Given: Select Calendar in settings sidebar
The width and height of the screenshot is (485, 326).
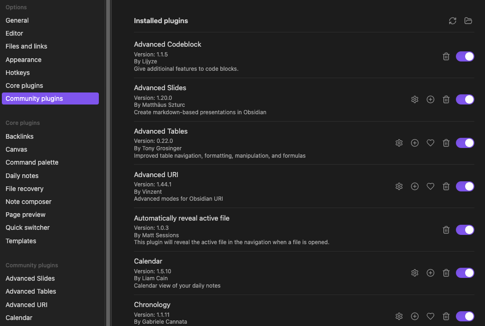Looking at the screenshot, I should click(50, 318).
